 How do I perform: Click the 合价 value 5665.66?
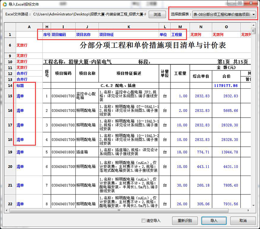(x=231, y=111)
